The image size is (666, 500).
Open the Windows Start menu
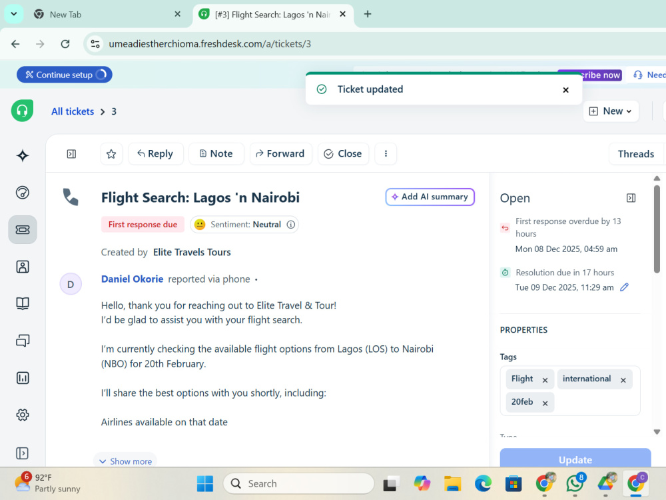pyautogui.click(x=205, y=483)
